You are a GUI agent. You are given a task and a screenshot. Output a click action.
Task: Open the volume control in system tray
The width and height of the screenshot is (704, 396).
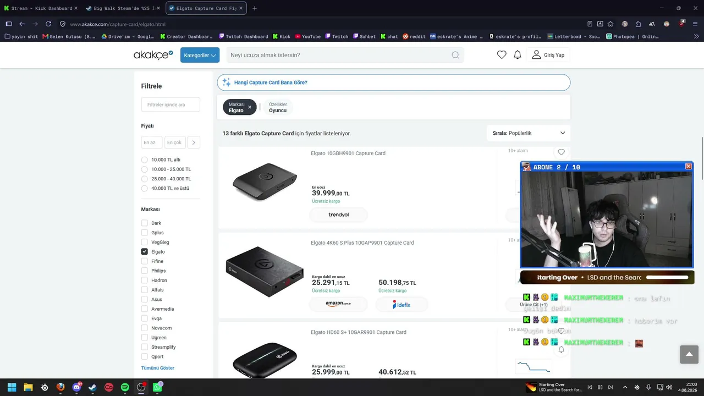(x=669, y=387)
